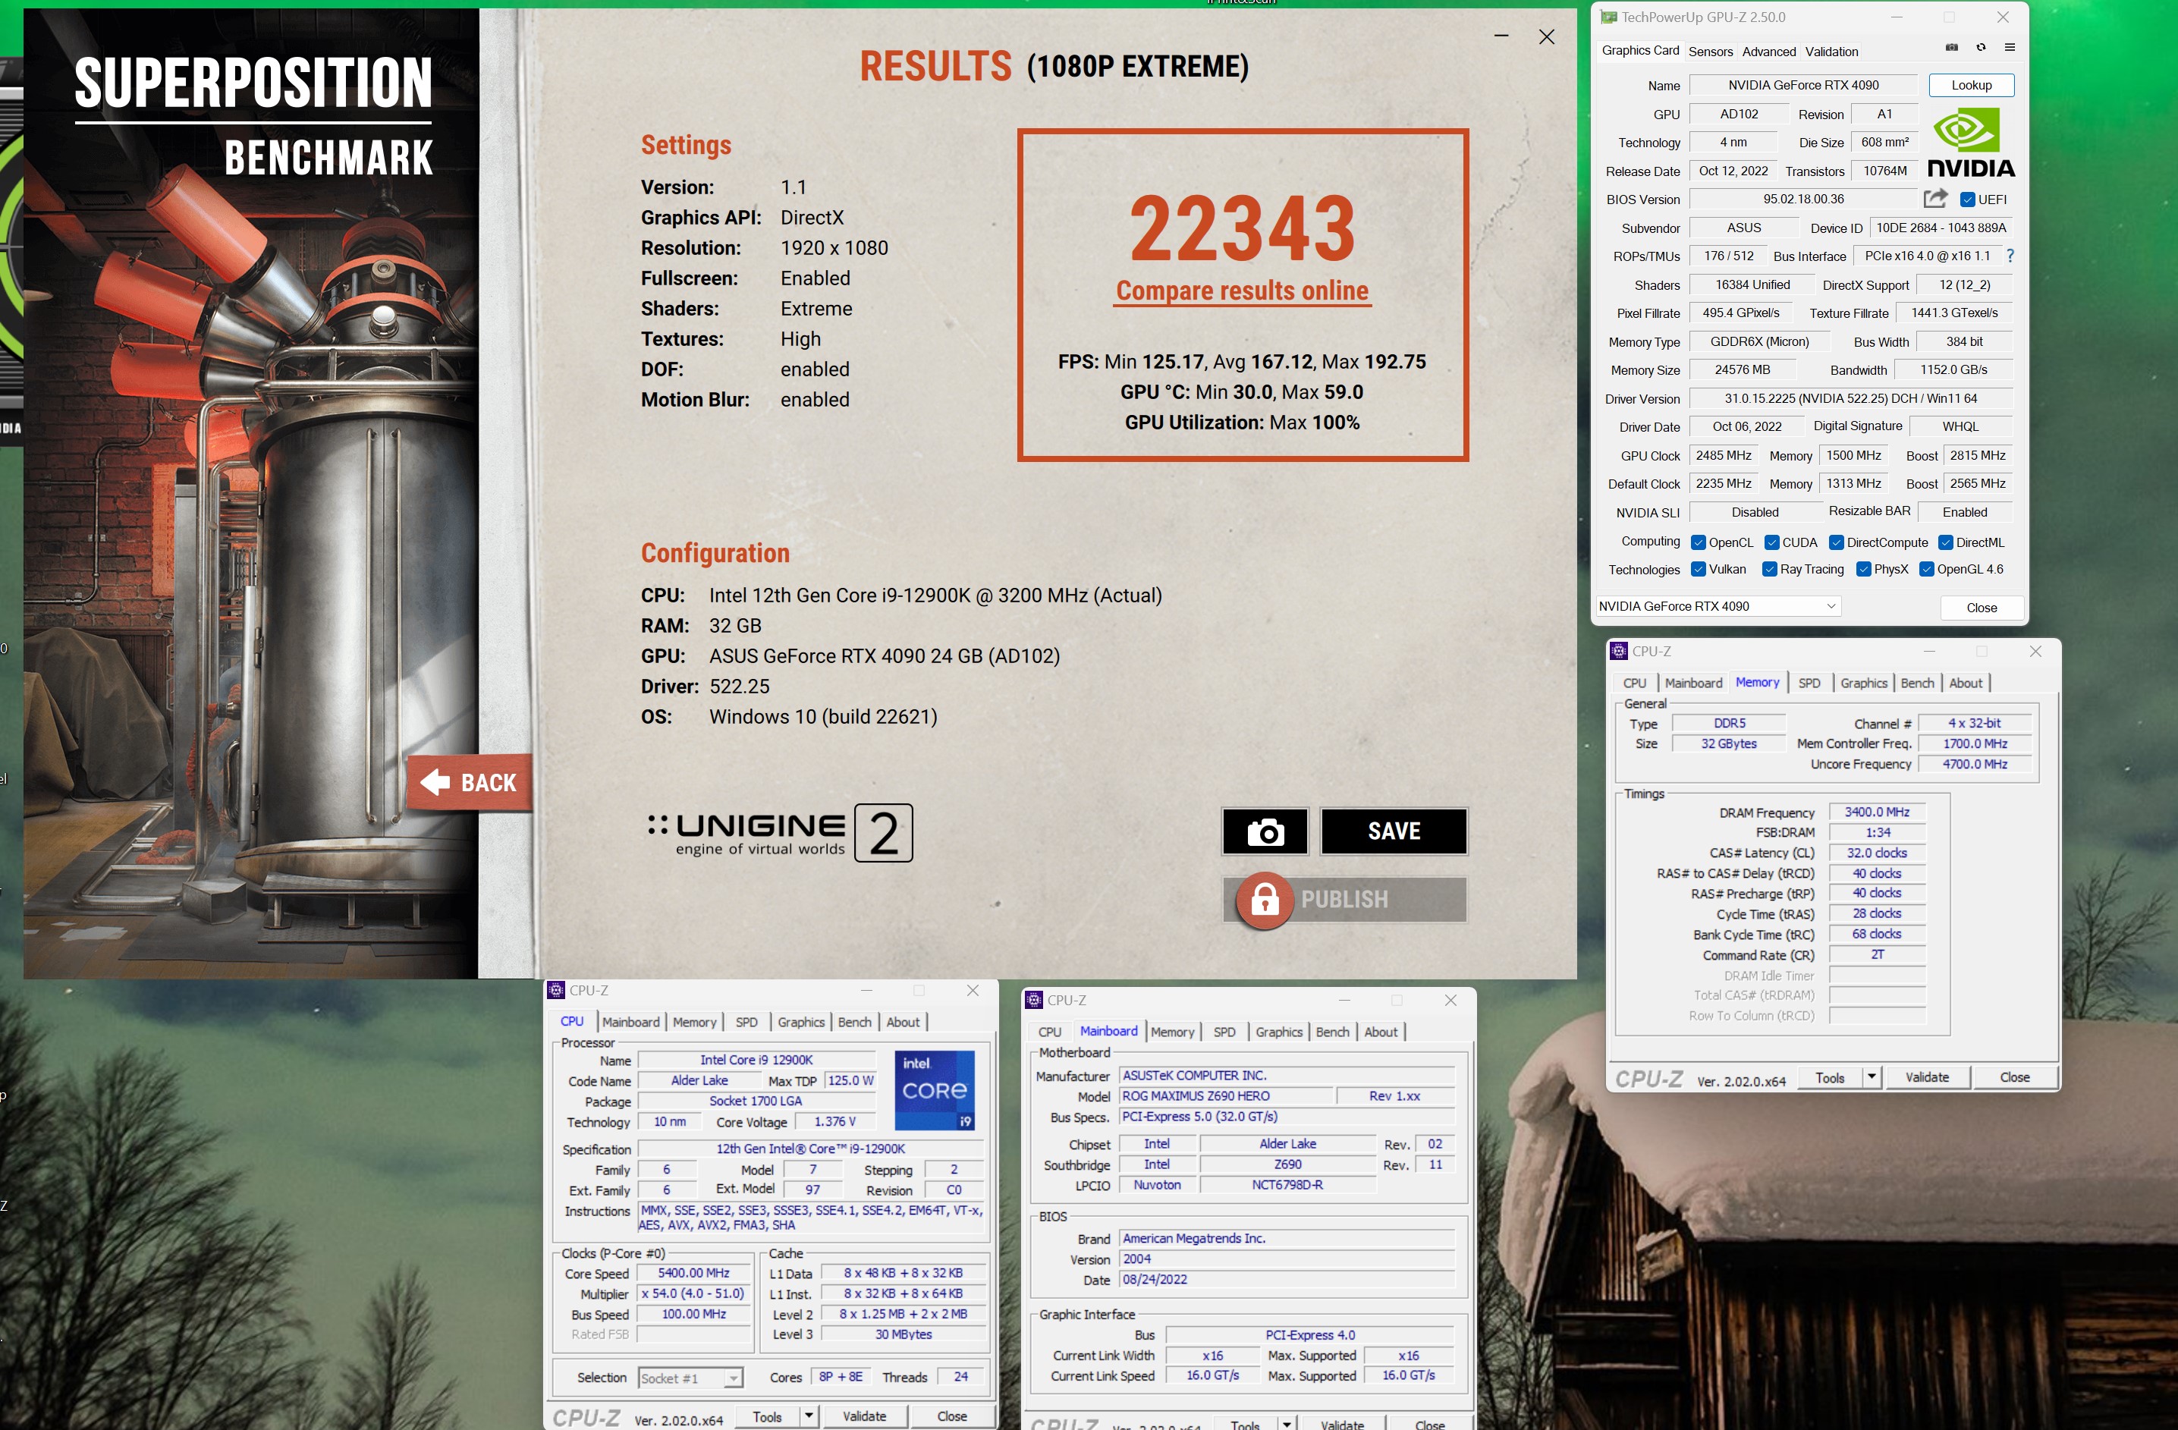Click the Intel Core i9 logo in CPU-Z
Screen dimensions: 2178x1430
tap(935, 1089)
